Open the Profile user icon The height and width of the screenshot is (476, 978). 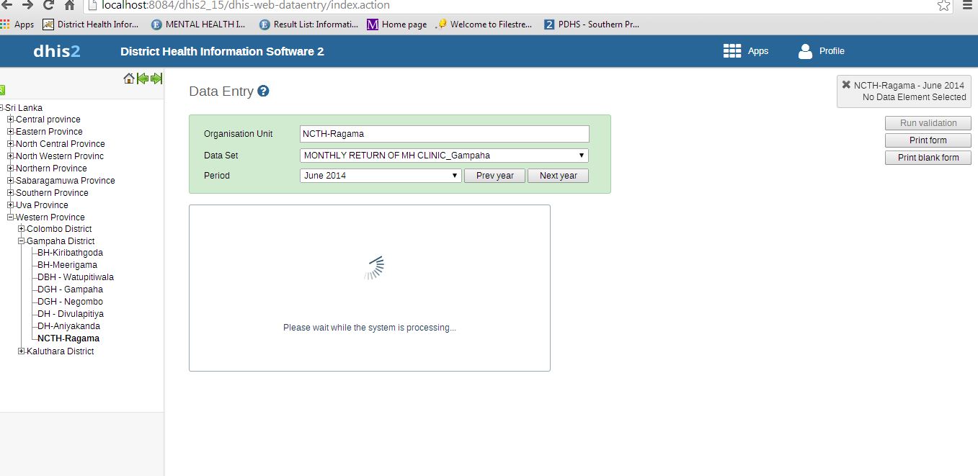pyautogui.click(x=805, y=51)
